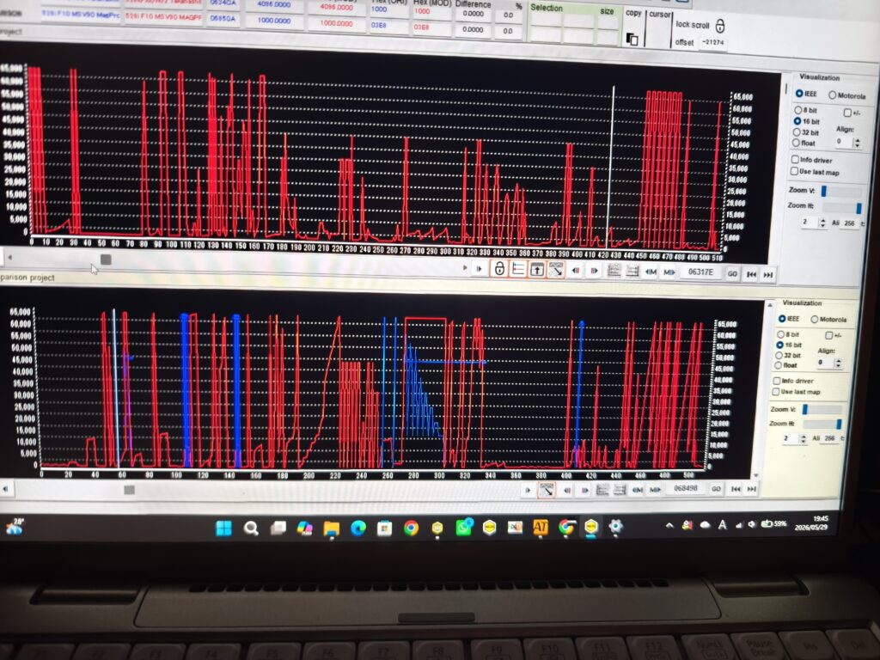Select float option in top Visualization panel
880x660 pixels.
796,143
